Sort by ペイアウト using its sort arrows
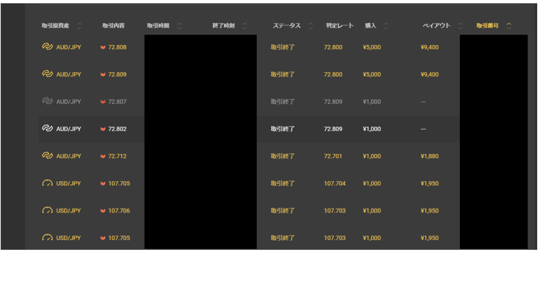The image size is (540, 304). click(x=460, y=26)
